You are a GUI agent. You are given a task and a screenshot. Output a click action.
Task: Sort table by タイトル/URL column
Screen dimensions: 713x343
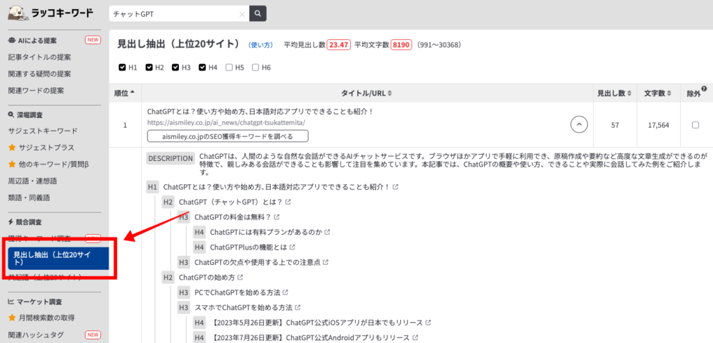366,93
